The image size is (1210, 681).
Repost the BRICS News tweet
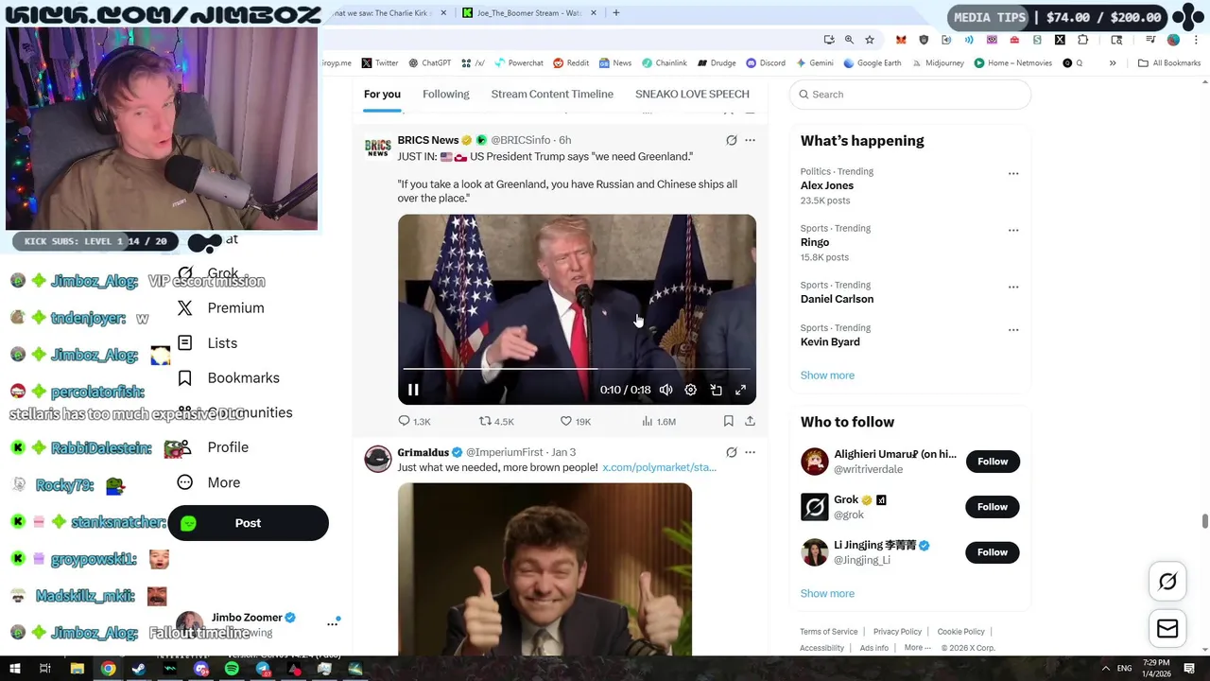(495, 421)
